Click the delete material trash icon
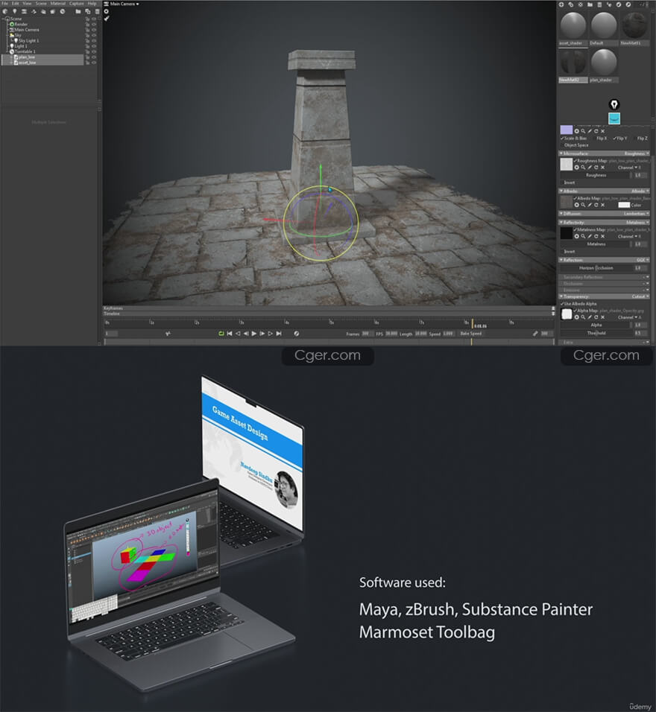Viewport: 656px width, 712px height. (x=599, y=4)
